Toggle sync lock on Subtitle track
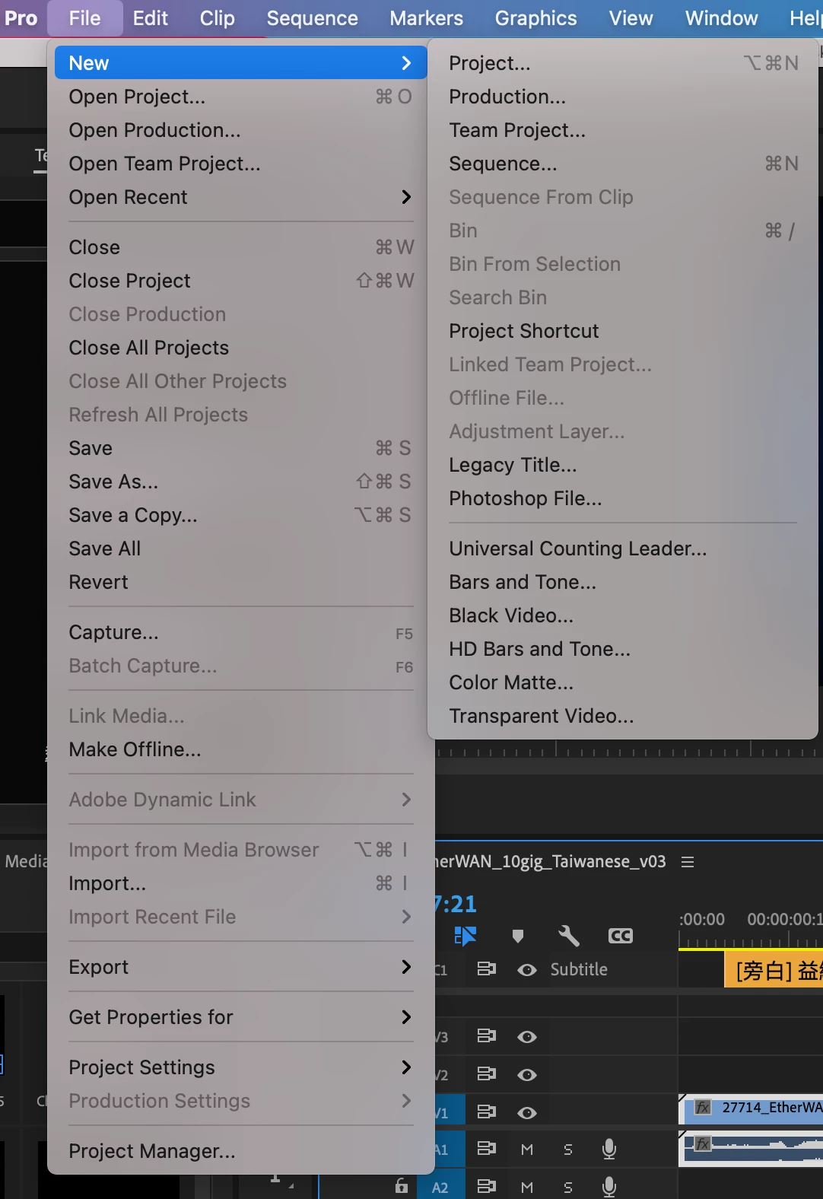 [x=487, y=969]
